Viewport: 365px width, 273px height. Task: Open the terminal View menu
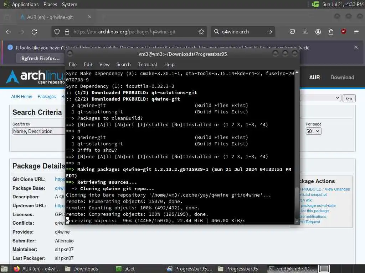[104, 65]
